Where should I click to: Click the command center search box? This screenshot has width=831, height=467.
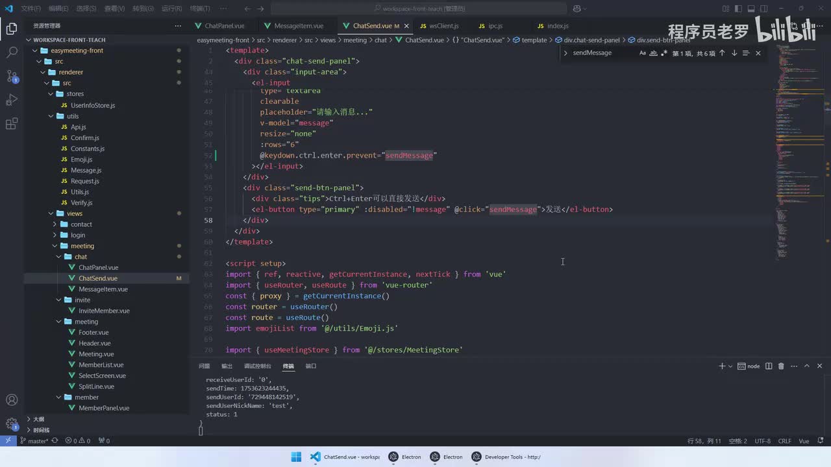tap(420, 8)
